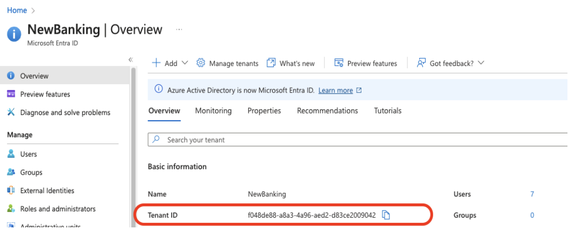The width and height of the screenshot is (569, 233).
Task: Select the Tenant ID value text
Action: [x=312, y=215]
